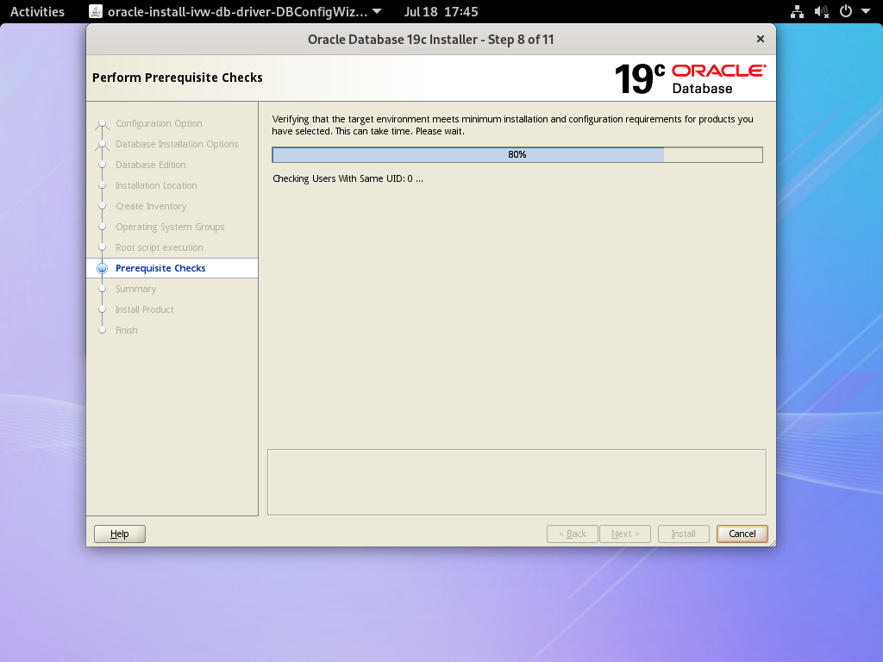The height and width of the screenshot is (662, 883).
Task: Open the clock Jul 18 17:45
Action: tap(441, 11)
